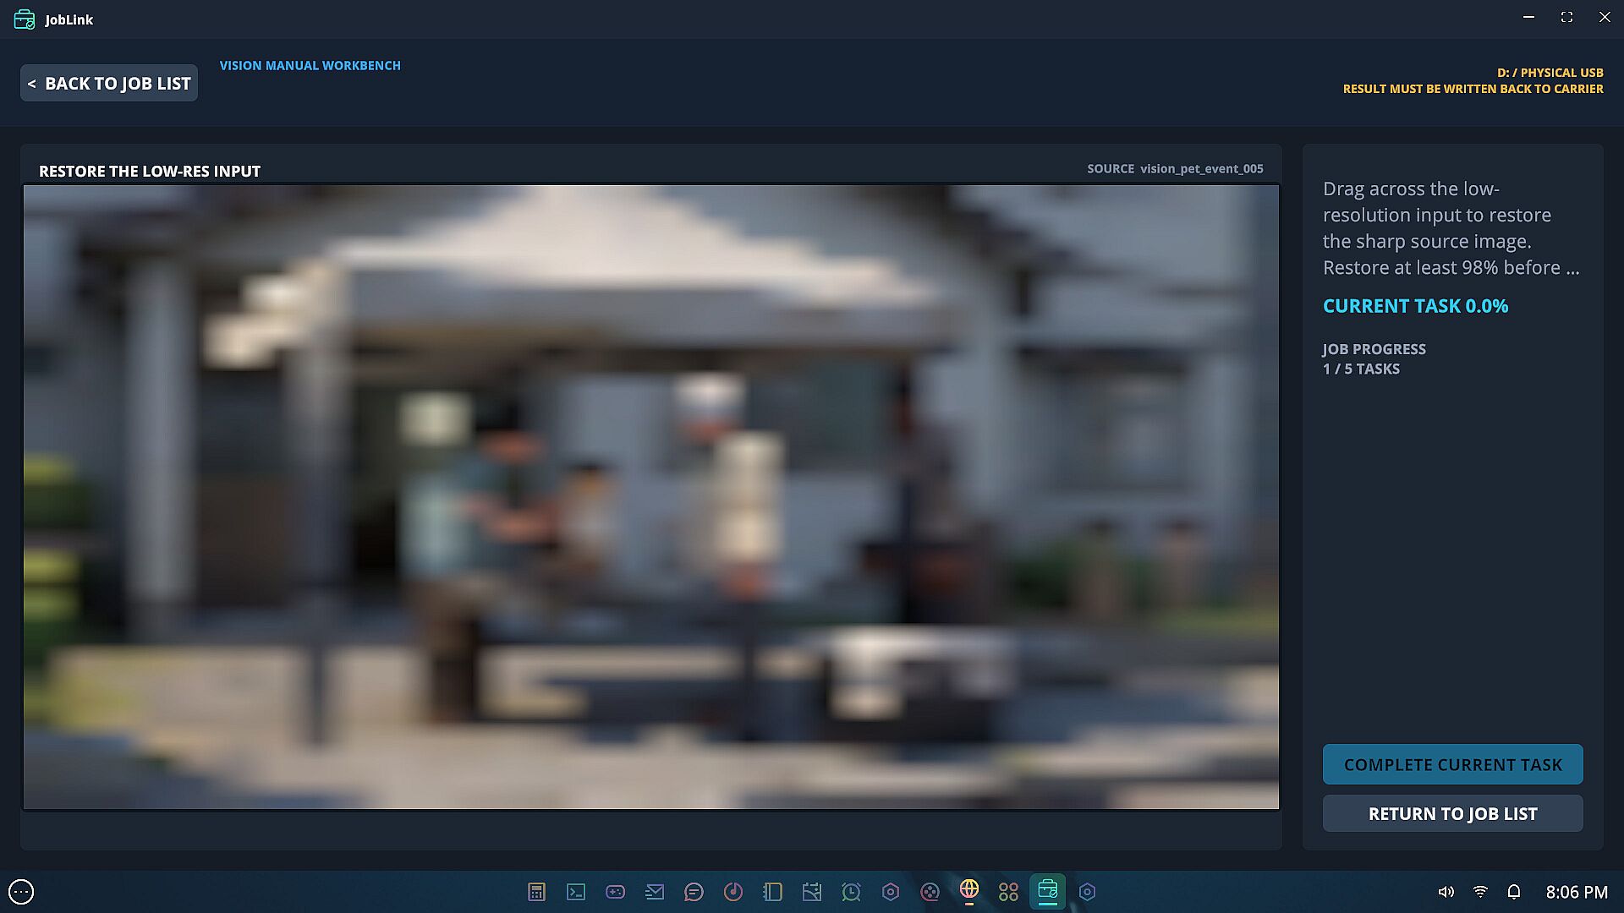Click Complete Current Task
This screenshot has width=1624, height=913.
(1452, 764)
